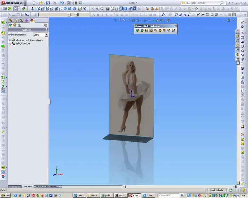Click the Smart Dimension icon in annotation toolbar
248x198 pixels.
tap(163, 15)
